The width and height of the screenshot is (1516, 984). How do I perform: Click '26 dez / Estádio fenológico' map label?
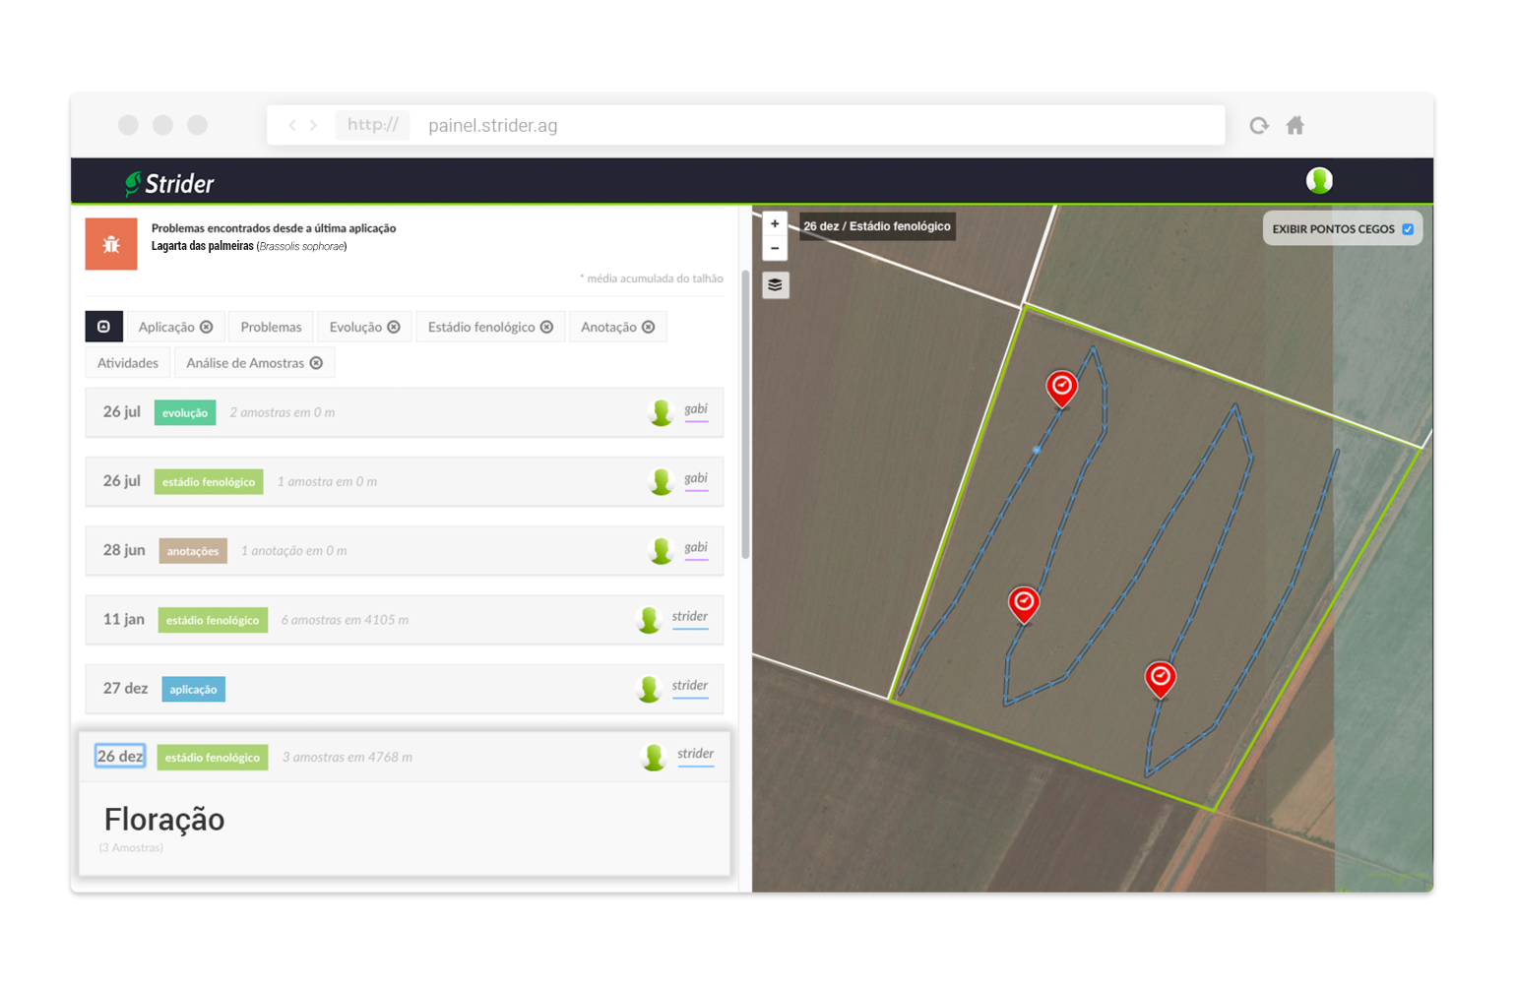[x=877, y=226]
